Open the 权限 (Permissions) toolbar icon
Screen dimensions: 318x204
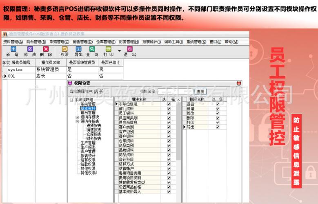pyautogui.click(x=64, y=49)
